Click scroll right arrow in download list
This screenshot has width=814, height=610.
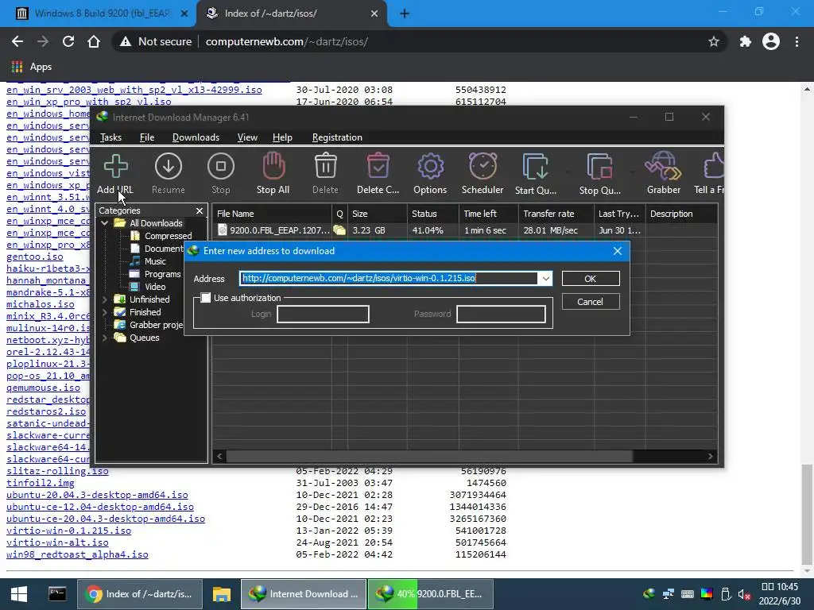point(710,457)
